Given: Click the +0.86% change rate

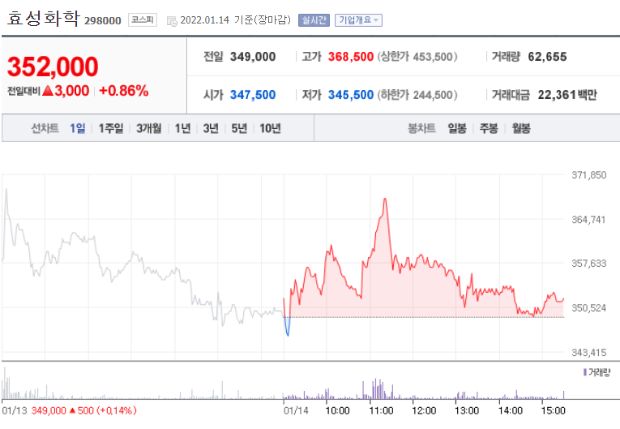Looking at the screenshot, I should click(x=124, y=91).
